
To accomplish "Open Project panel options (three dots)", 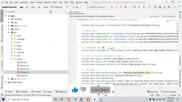I will tap(61, 12).
